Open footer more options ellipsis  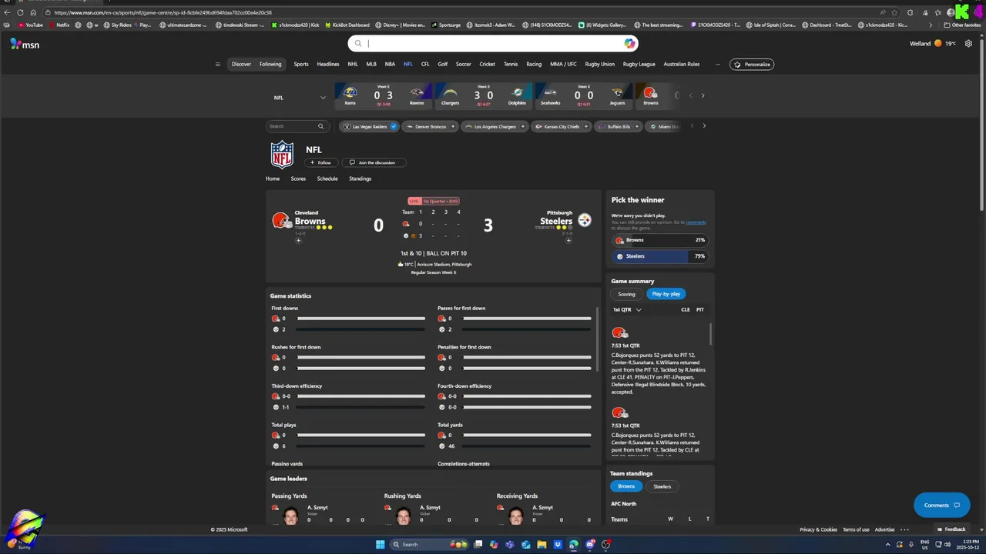tap(904, 529)
